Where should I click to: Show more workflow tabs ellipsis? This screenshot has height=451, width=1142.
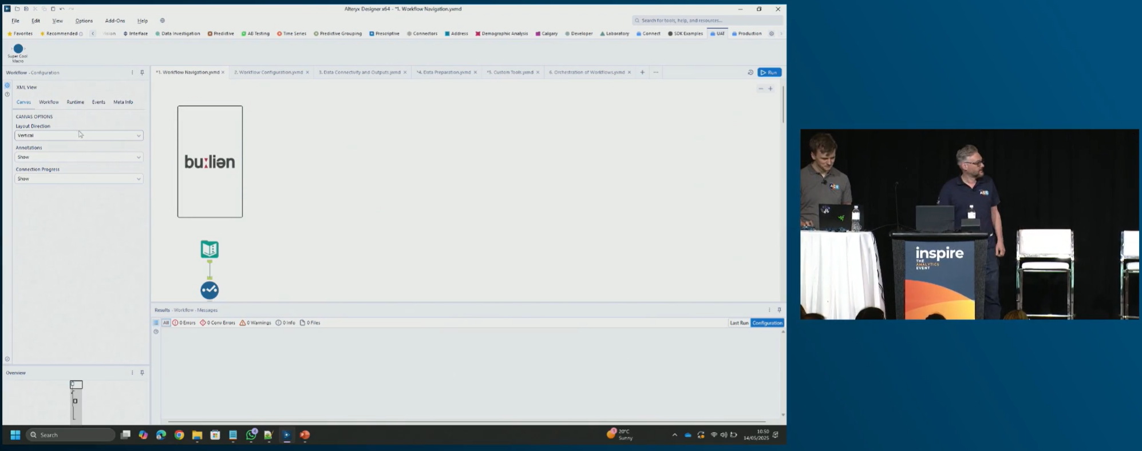[x=656, y=73]
